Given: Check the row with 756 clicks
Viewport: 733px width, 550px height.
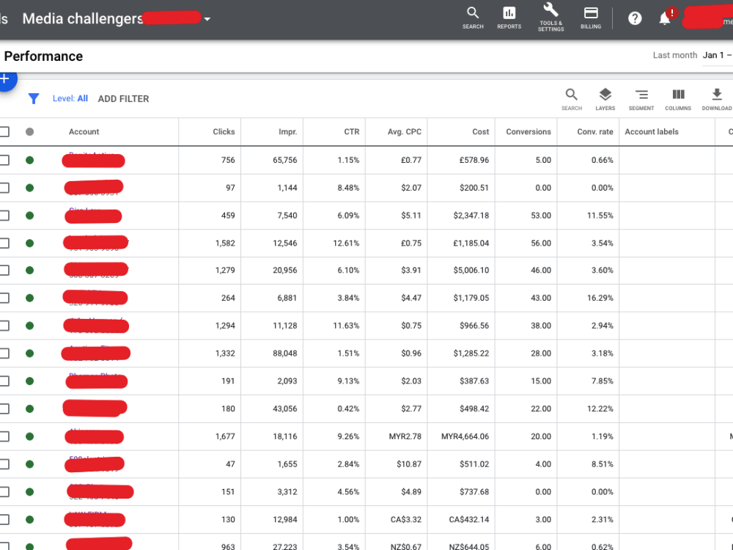Looking at the screenshot, I should click(4, 160).
